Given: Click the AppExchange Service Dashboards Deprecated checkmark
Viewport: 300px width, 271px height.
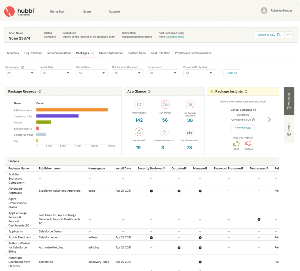Looking at the screenshot, I should (259, 219).
